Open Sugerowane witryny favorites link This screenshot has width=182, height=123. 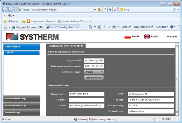coord(41,21)
